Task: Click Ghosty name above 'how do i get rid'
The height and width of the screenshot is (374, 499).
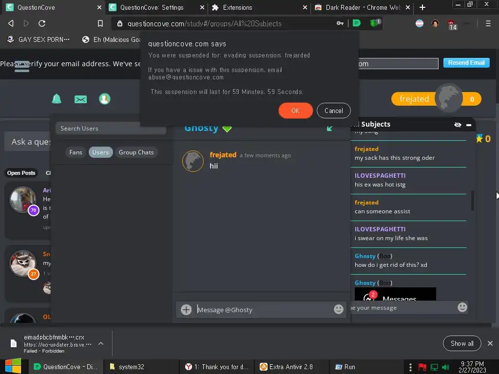Action: coord(365,256)
